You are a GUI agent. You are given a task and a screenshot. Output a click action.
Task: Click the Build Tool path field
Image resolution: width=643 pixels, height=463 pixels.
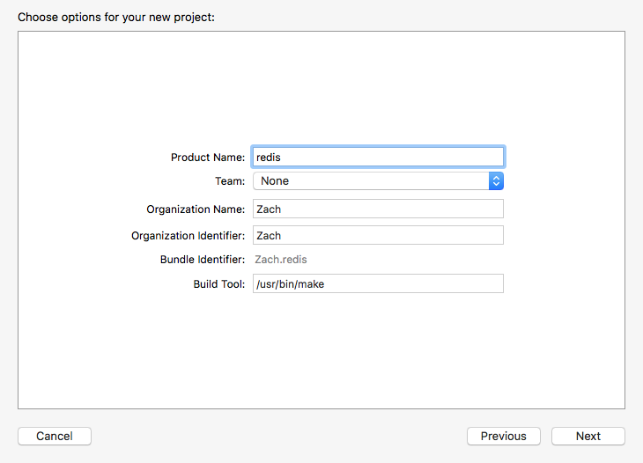378,284
